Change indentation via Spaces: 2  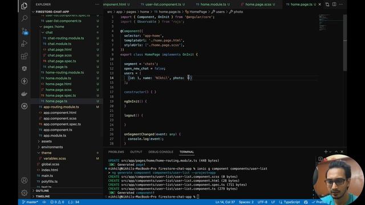(x=246, y=202)
